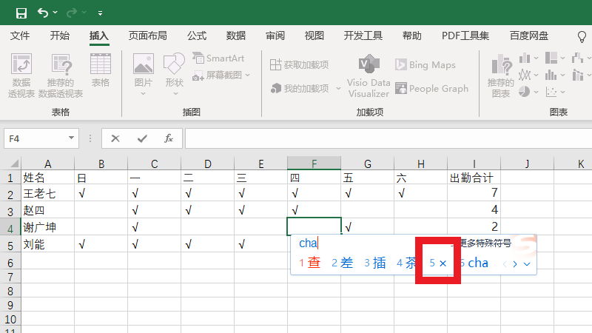
Task: Expand the Name Box dropdown showing F4
Action: [x=72, y=138]
